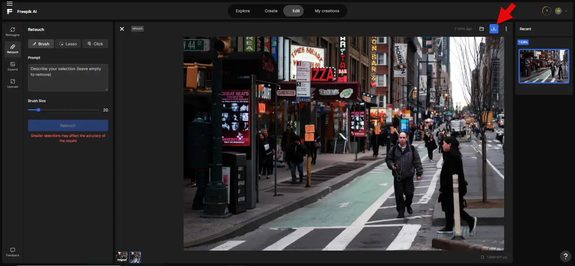575x266 pixels.
Task: Open the recent edit thumbnail
Action: click(544, 66)
